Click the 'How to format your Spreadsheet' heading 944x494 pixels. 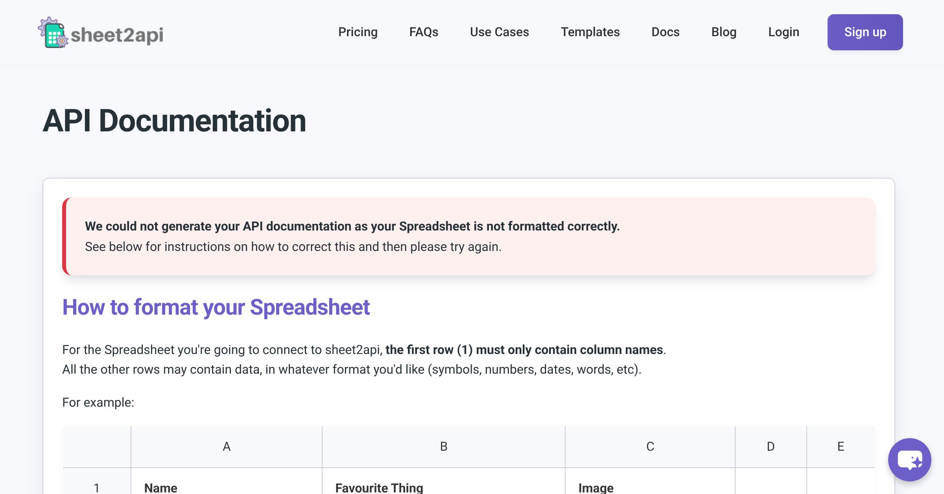[x=216, y=308]
